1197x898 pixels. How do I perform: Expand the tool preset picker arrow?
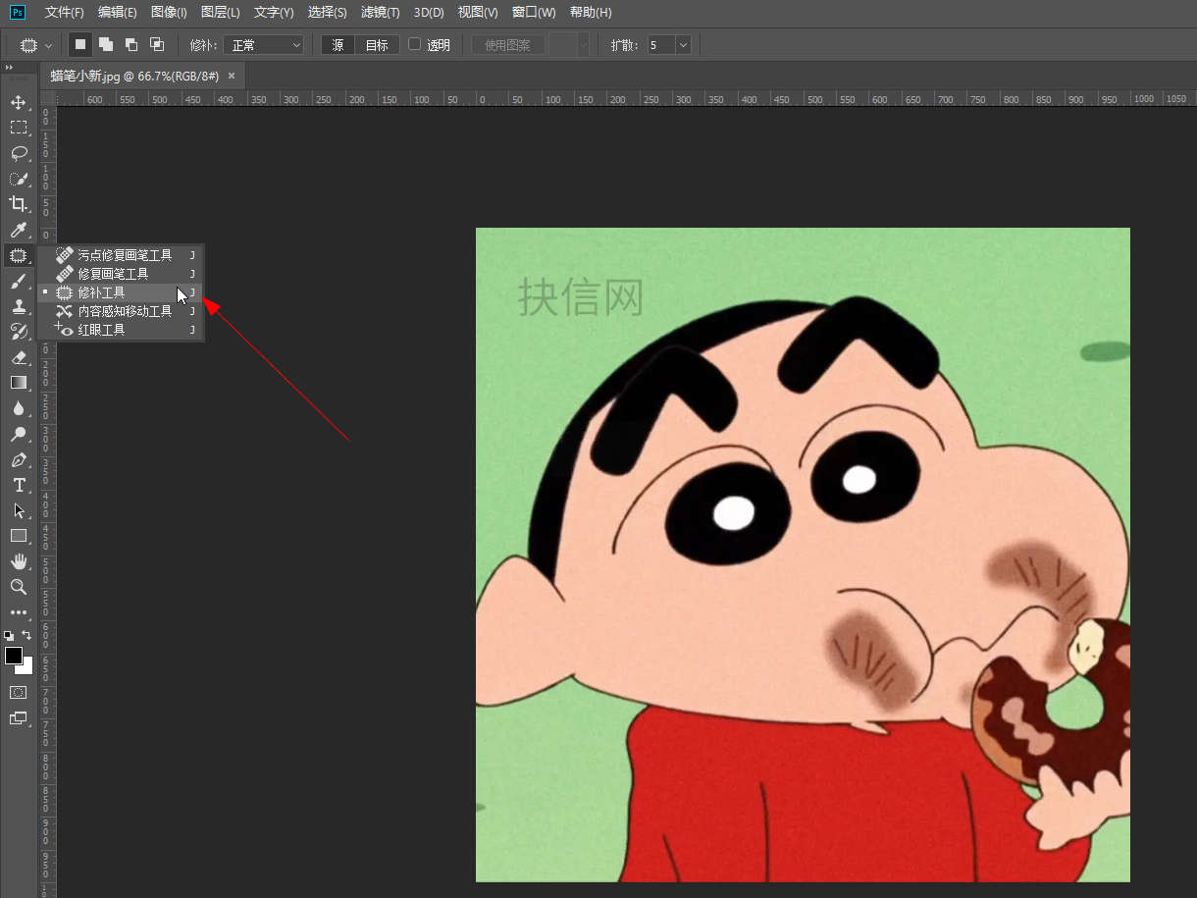48,45
